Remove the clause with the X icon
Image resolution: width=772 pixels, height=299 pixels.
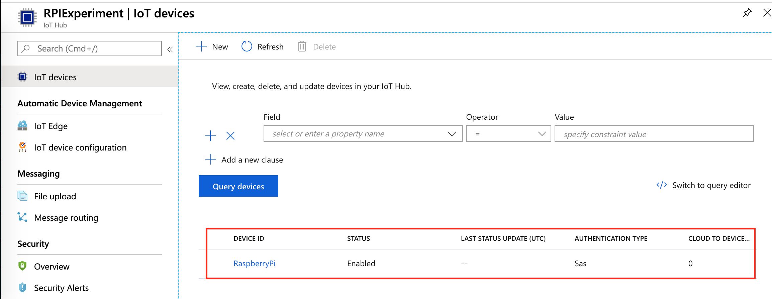click(x=230, y=136)
